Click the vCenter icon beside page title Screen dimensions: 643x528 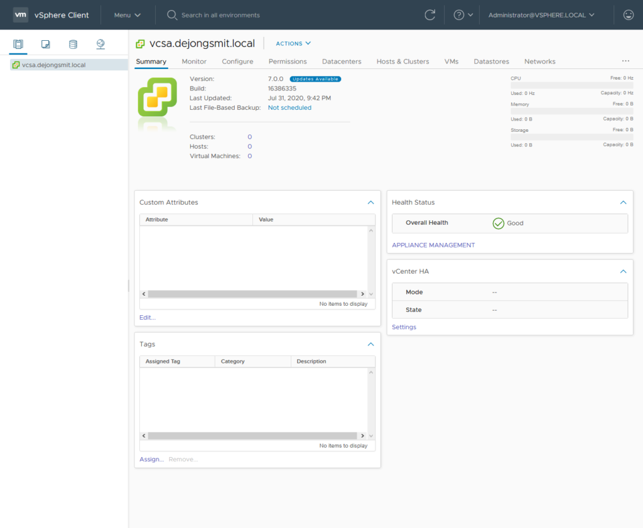[140, 43]
